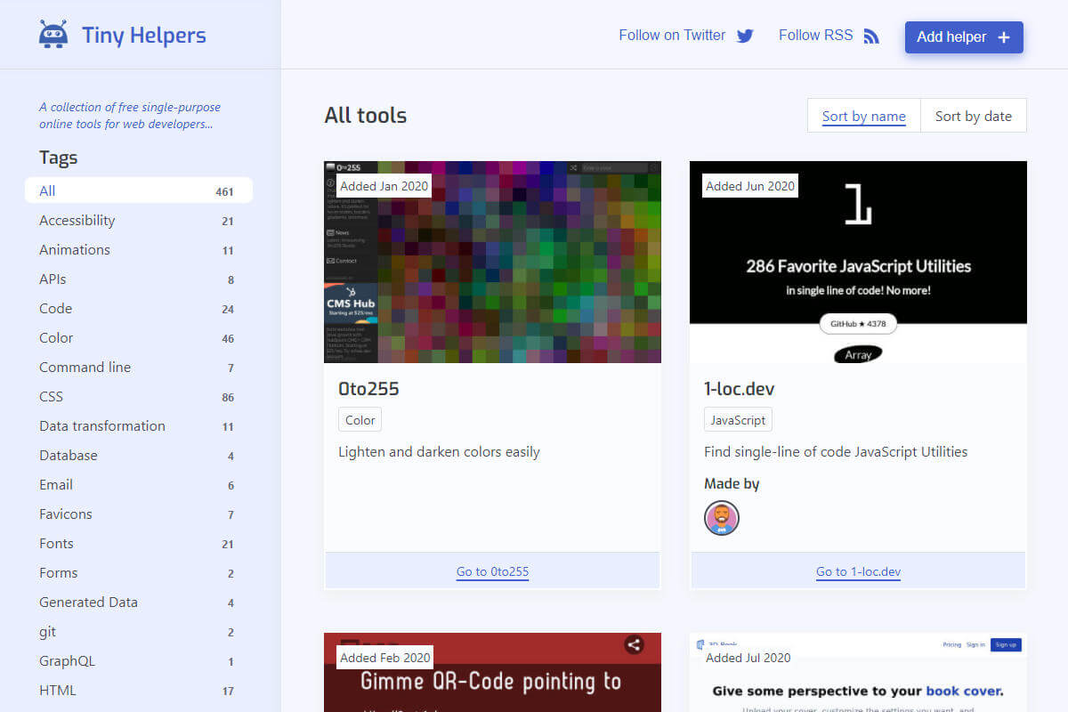
Task: Open the 3D Book cover thumbnail
Action: 858,672
